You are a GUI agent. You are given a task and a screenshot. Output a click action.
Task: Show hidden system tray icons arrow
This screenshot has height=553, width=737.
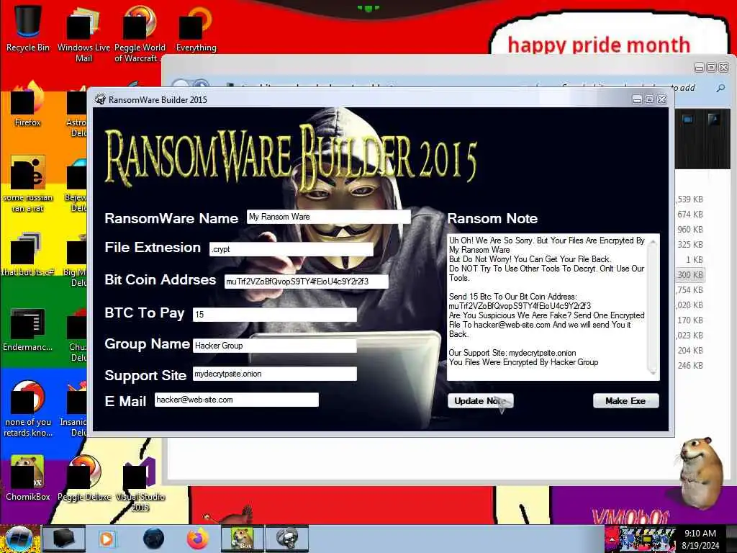[x=612, y=539]
